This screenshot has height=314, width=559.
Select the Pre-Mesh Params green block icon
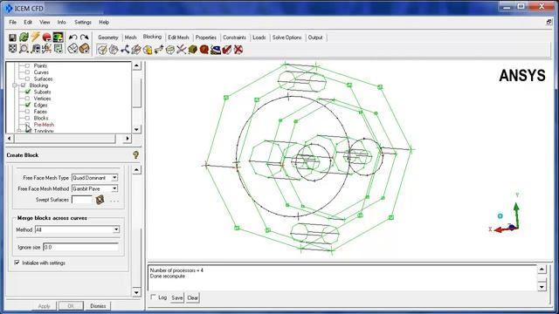[x=193, y=50]
